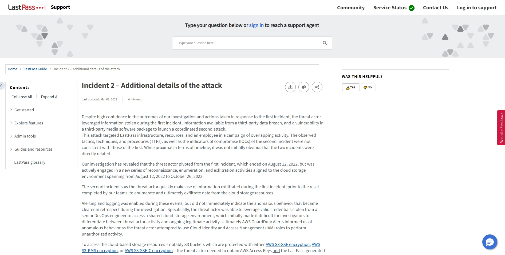Expand All contents items
The image size is (505, 255).
coord(50,97)
